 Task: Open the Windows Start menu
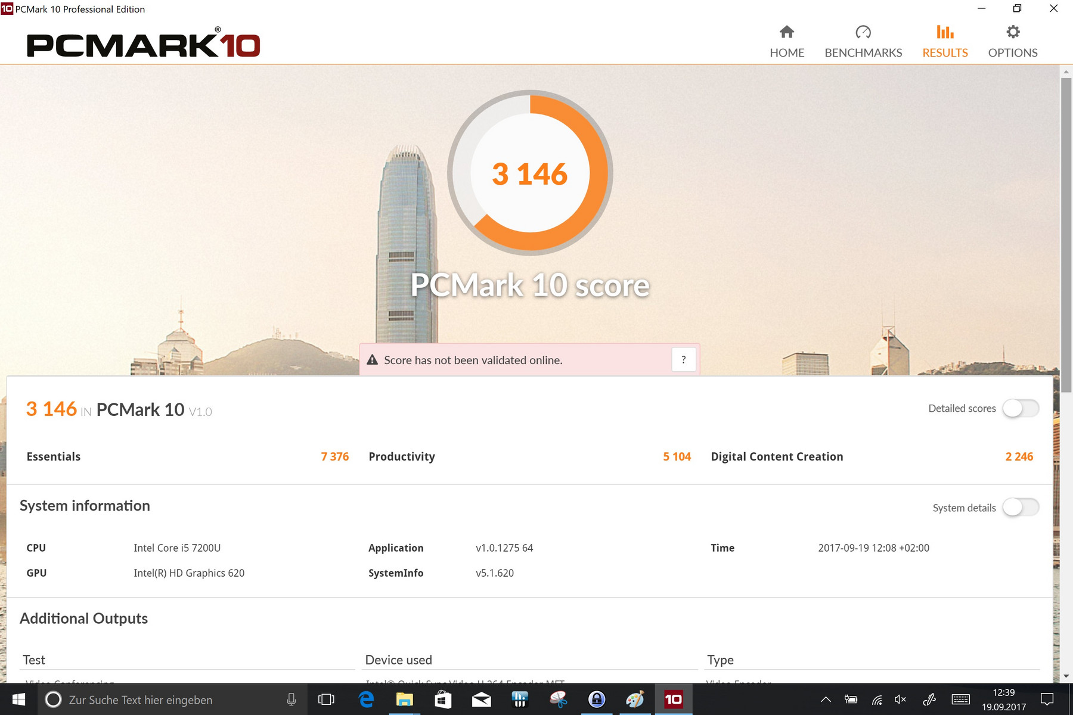point(18,700)
